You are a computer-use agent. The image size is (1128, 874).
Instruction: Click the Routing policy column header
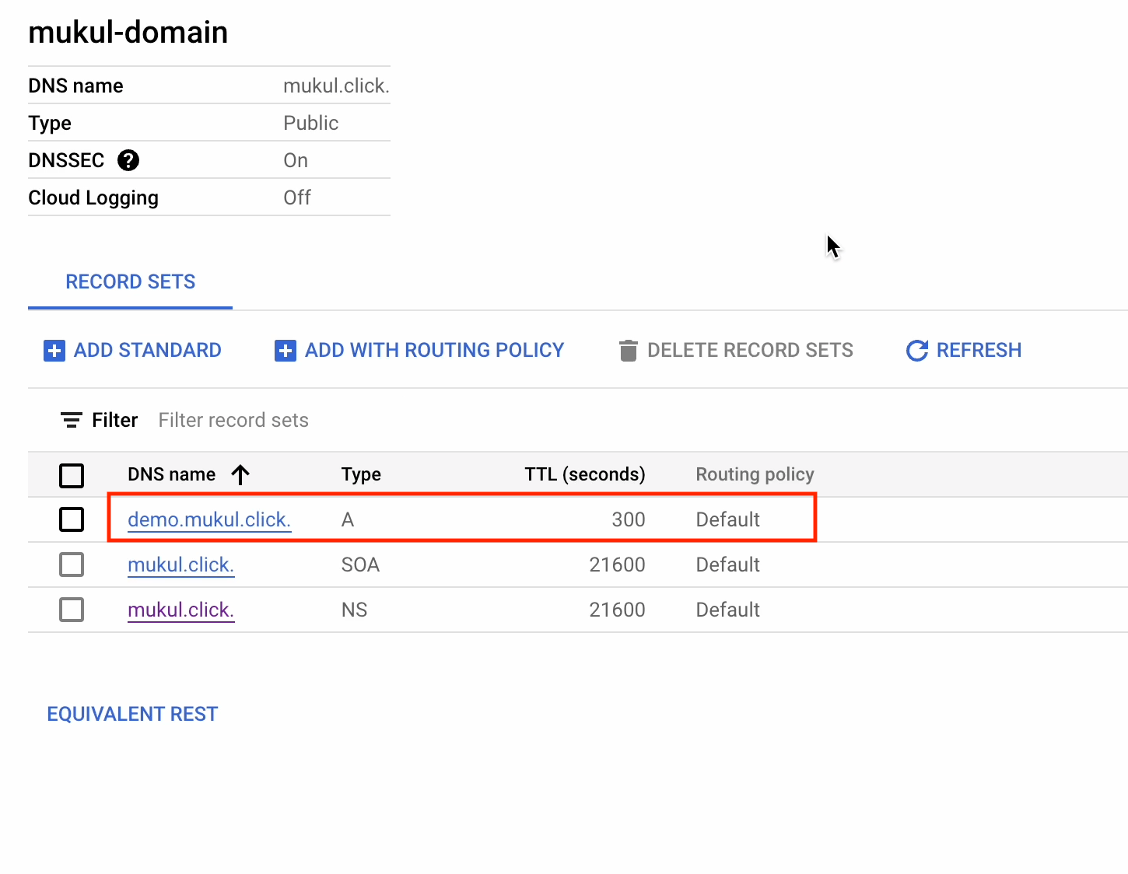755,474
